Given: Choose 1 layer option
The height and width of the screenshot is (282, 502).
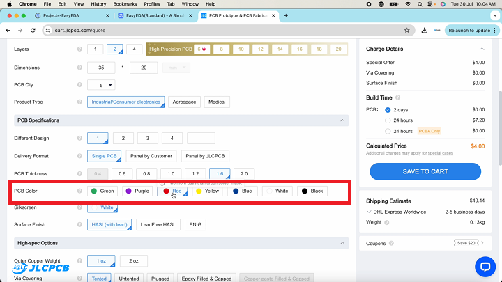Looking at the screenshot, I should click(x=95, y=49).
